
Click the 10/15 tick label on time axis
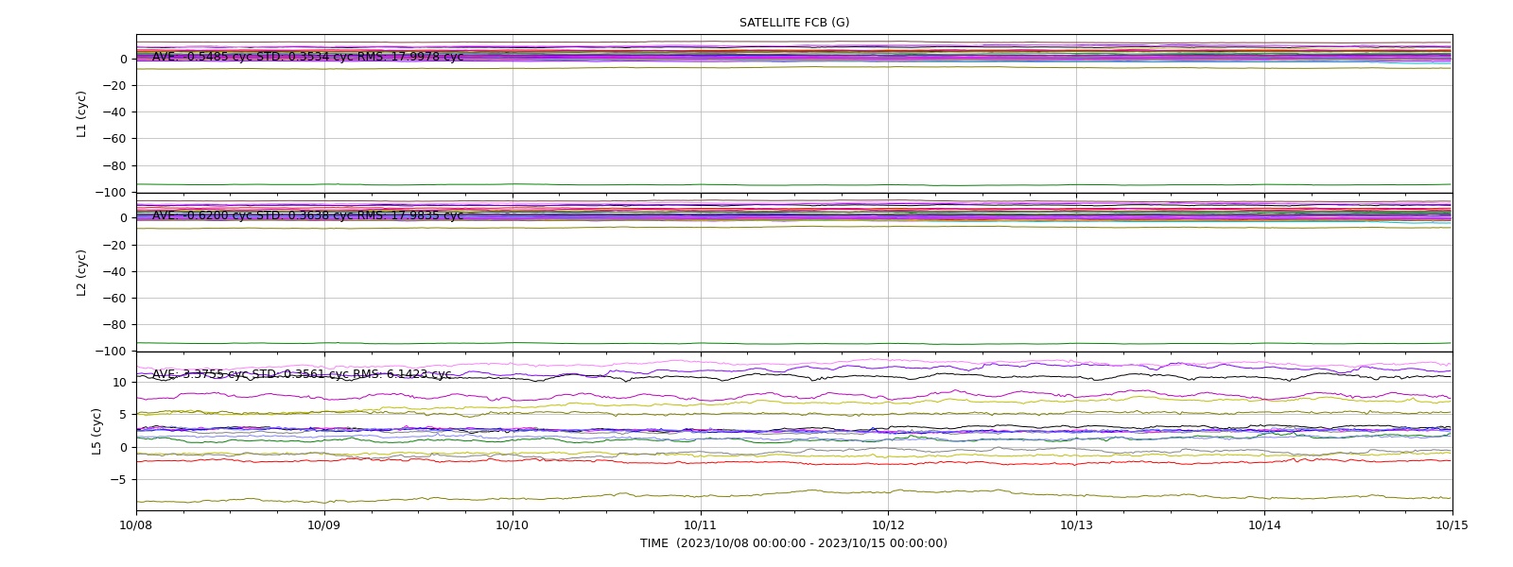tap(1452, 525)
